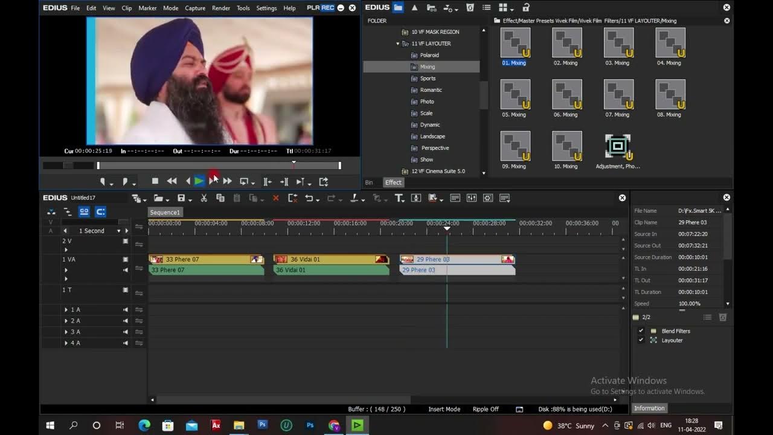
Task: Select the Polaroid folder in effect tree
Action: pyautogui.click(x=429, y=55)
